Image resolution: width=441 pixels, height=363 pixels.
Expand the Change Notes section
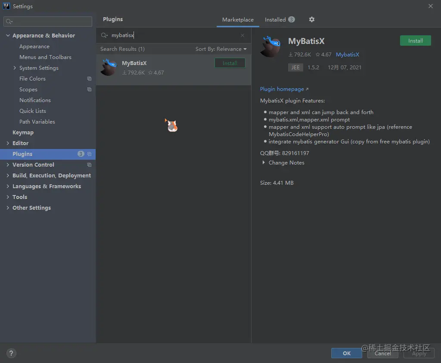pyautogui.click(x=264, y=162)
